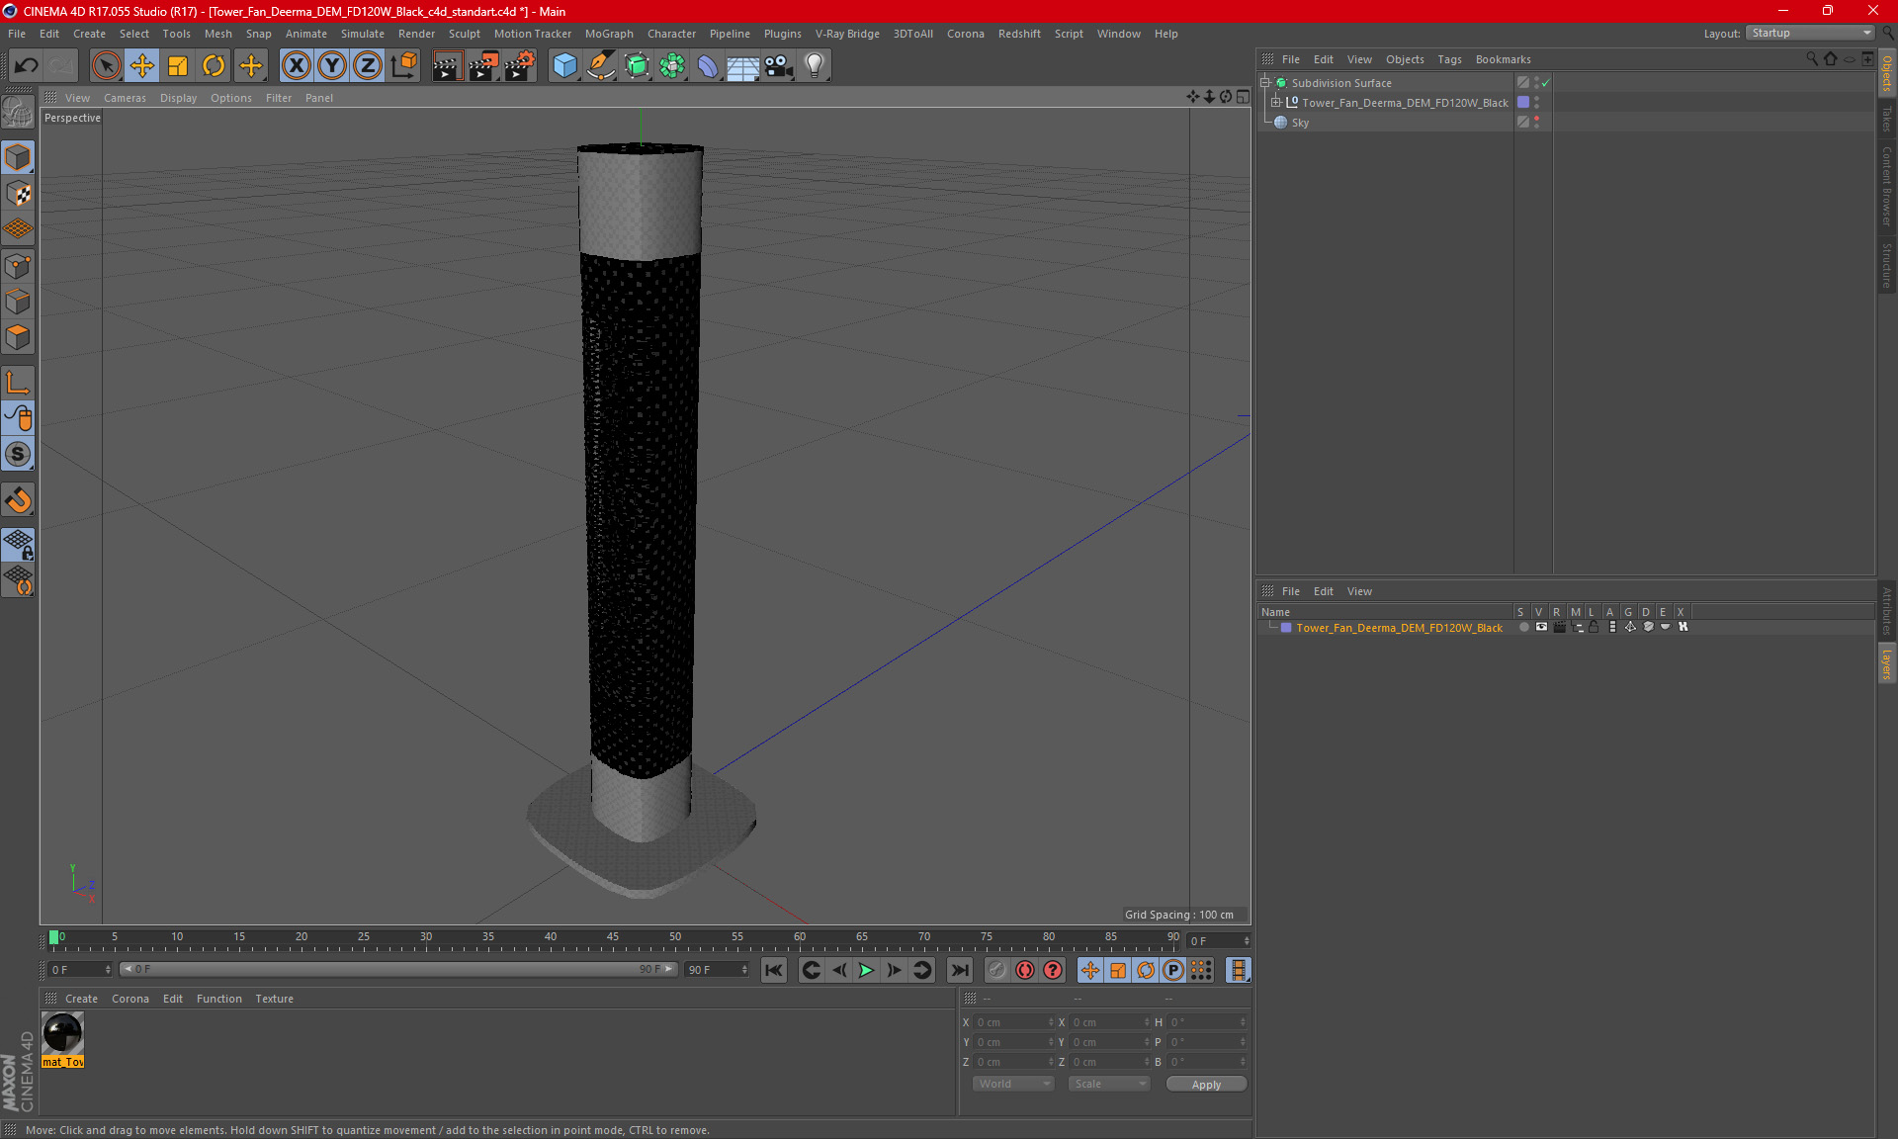
Task: Open the Layout Startup dropdown
Action: pyautogui.click(x=1810, y=33)
